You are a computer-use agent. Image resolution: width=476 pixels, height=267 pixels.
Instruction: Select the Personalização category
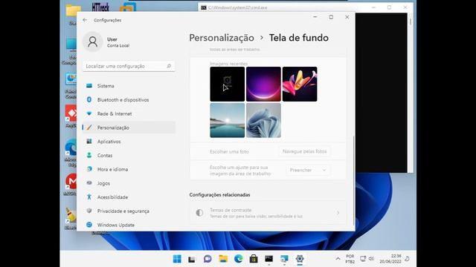click(x=129, y=128)
